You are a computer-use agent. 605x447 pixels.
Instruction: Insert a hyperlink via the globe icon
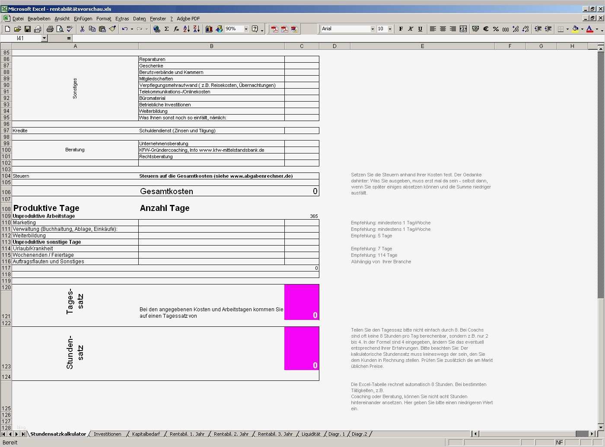(x=156, y=29)
